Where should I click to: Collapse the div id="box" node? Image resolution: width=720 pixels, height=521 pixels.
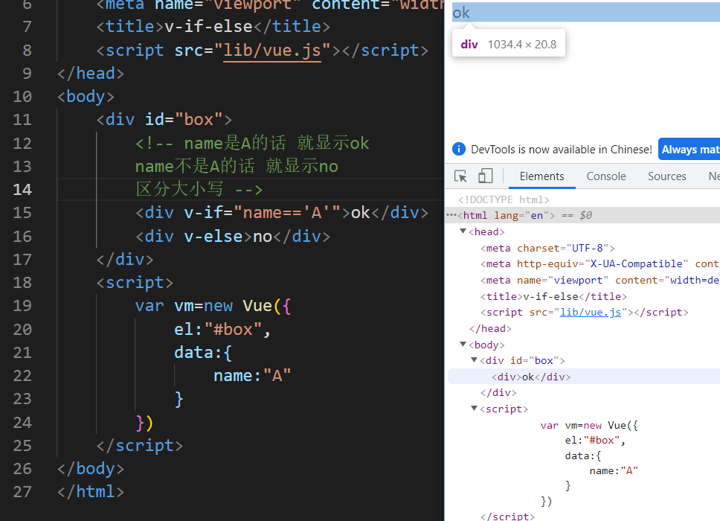pyautogui.click(x=475, y=360)
